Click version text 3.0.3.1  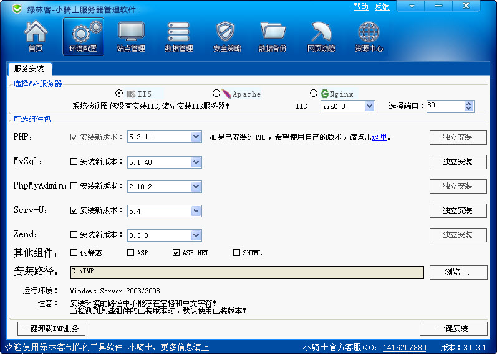point(475,347)
